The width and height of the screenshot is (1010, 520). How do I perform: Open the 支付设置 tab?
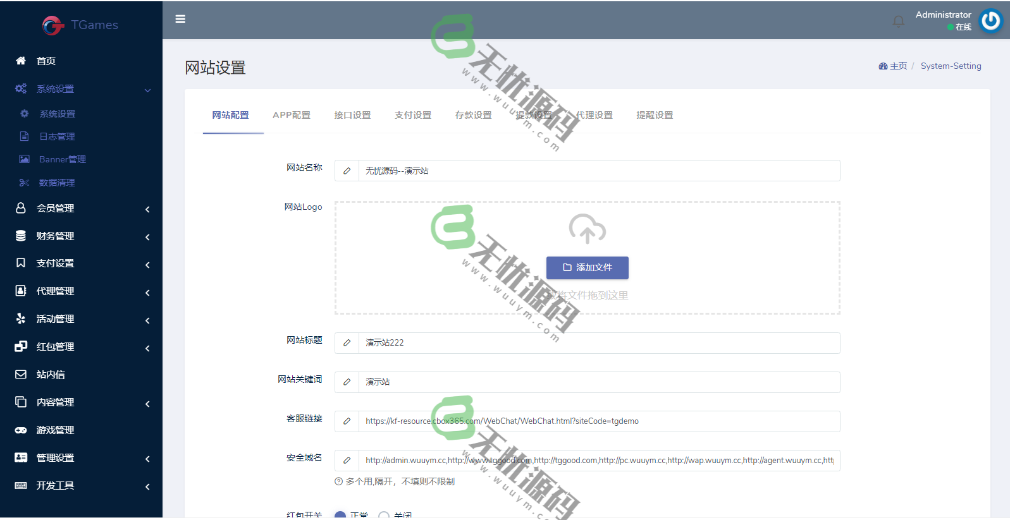coord(413,115)
